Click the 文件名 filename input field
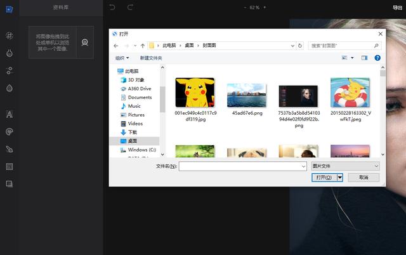Image resolution: width=406 pixels, height=255 pixels. coord(242,166)
